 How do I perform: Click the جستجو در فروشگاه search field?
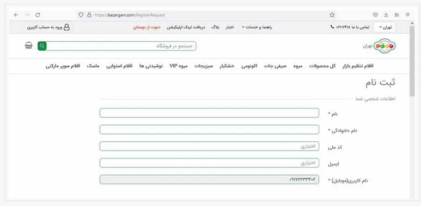(121, 46)
